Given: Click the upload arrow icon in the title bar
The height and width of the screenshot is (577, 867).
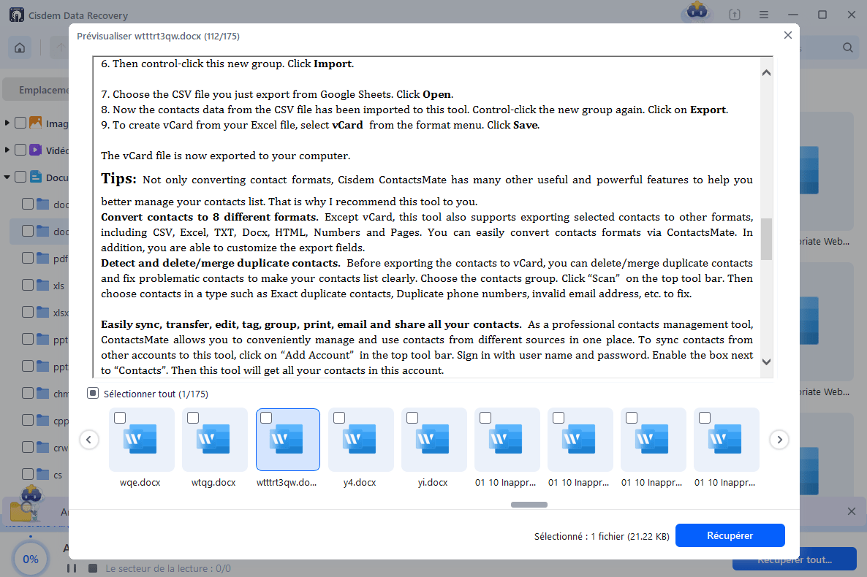Looking at the screenshot, I should pos(734,15).
